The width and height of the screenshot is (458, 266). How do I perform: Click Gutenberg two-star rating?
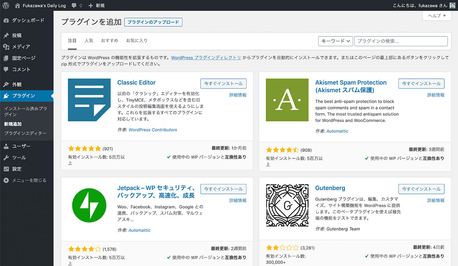pos(282,248)
